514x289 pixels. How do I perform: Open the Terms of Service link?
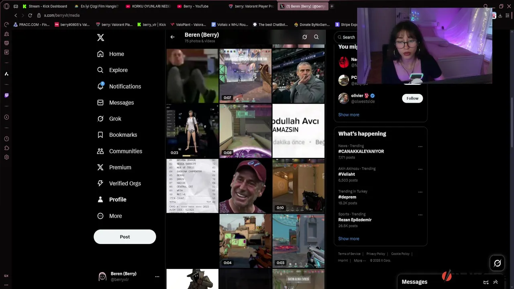(349, 254)
